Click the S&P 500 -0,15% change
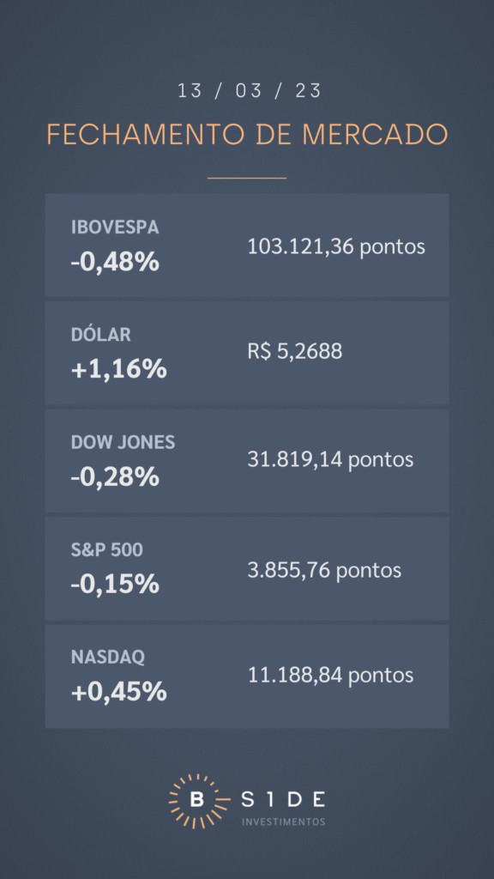 pyautogui.click(x=115, y=585)
